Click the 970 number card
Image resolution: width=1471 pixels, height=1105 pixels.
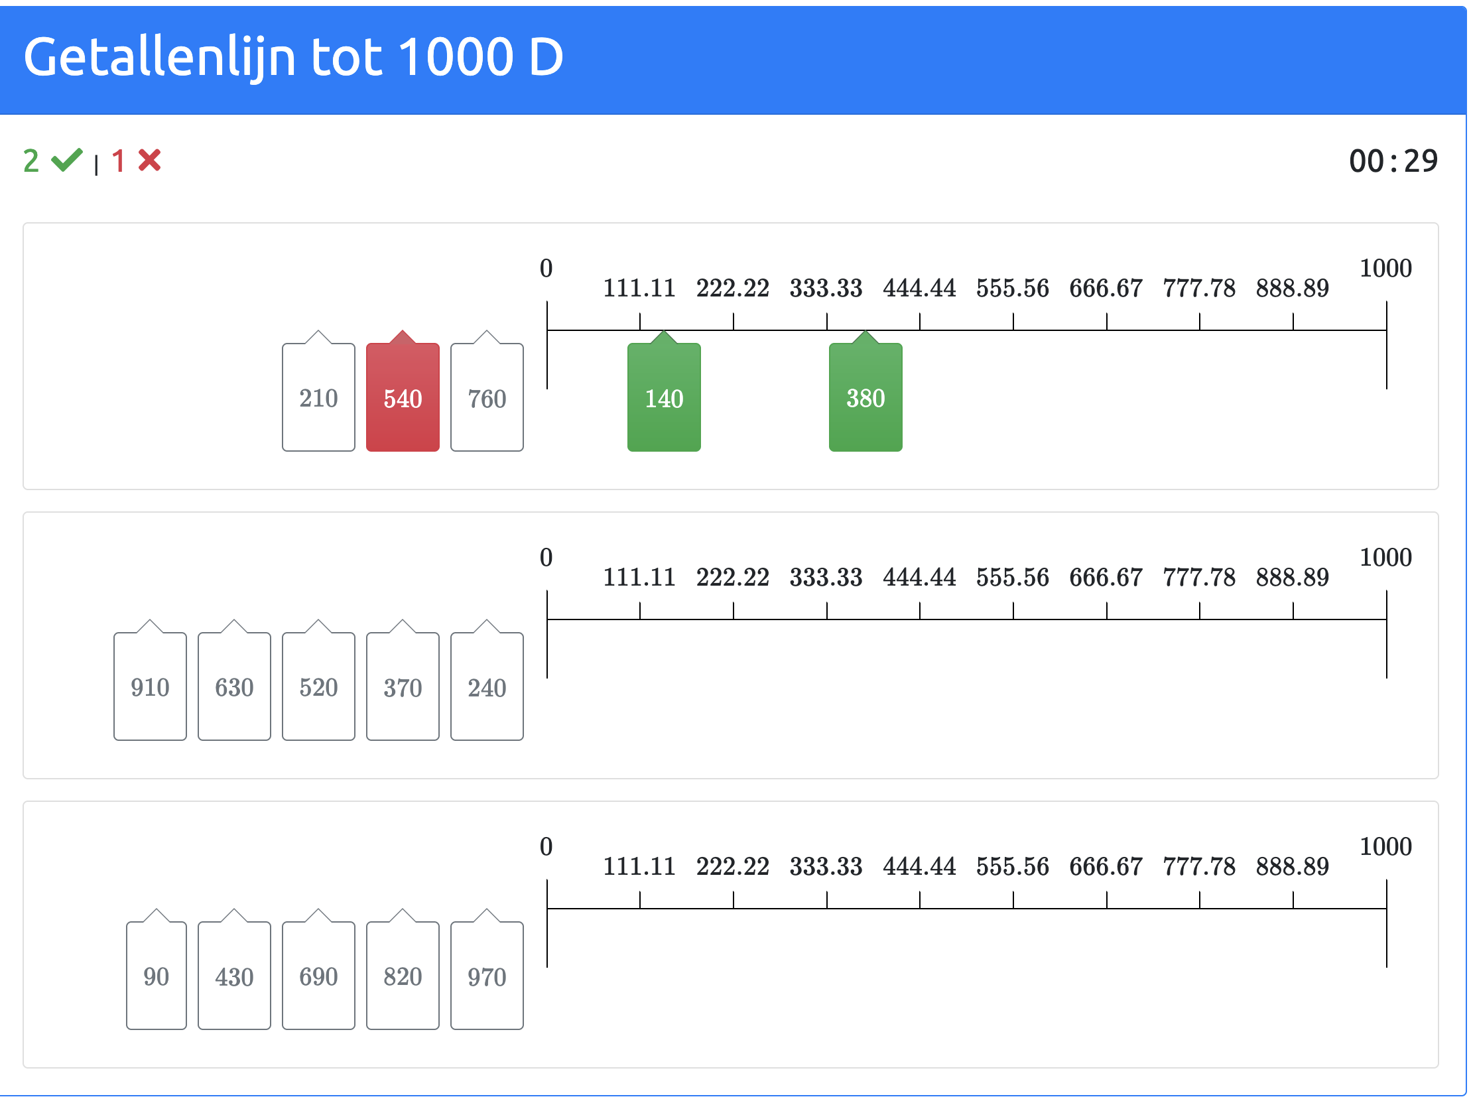point(487,976)
